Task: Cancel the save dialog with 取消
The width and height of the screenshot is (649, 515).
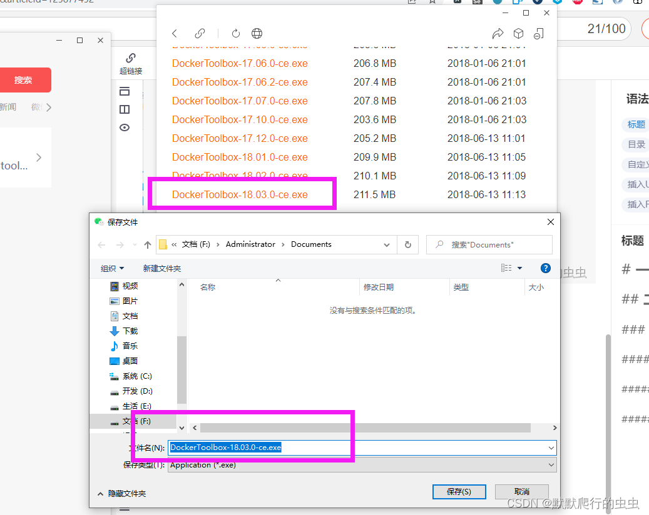Action: (522, 492)
